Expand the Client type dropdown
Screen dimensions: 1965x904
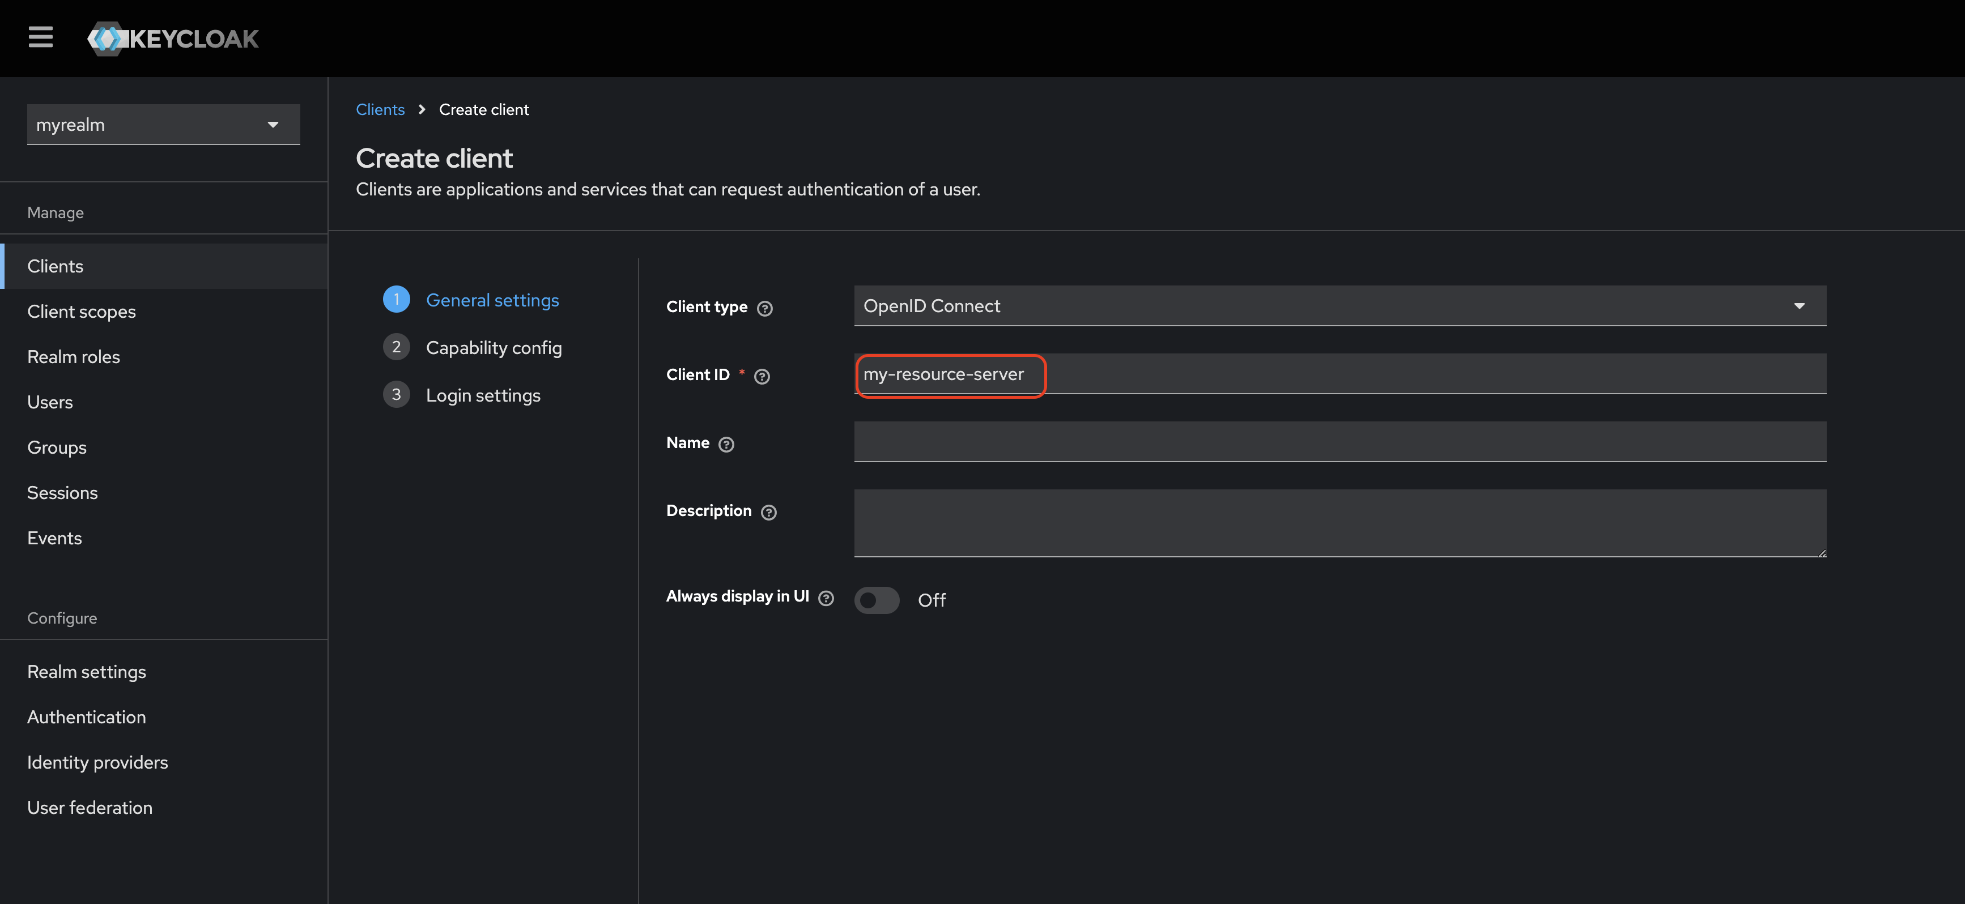(1339, 306)
